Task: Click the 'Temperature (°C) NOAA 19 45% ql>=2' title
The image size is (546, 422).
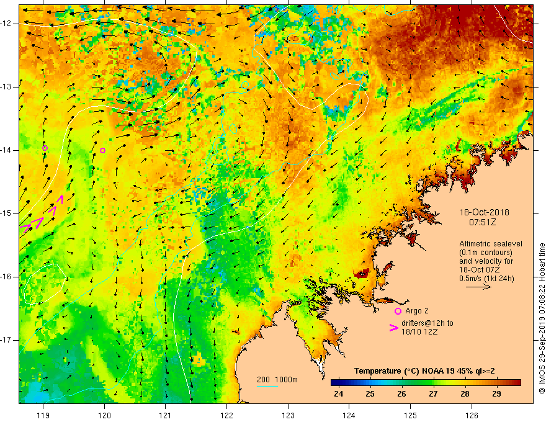Action: pos(424,371)
